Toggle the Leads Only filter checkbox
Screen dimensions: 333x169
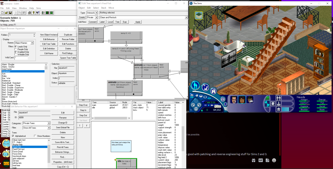pyautogui.click(x=16, y=47)
